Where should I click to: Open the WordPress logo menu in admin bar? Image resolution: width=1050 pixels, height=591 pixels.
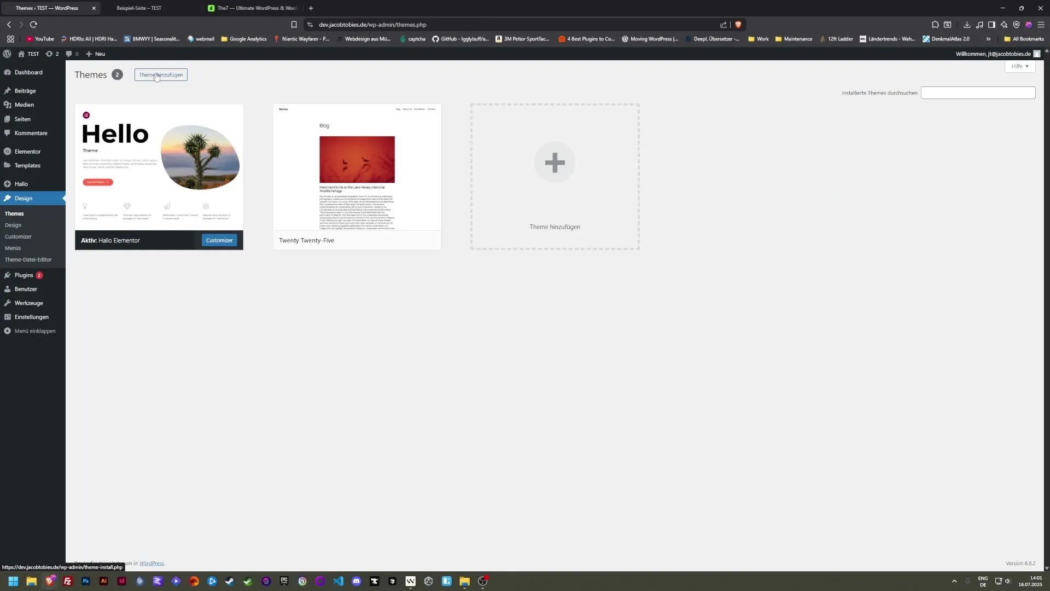(x=7, y=54)
